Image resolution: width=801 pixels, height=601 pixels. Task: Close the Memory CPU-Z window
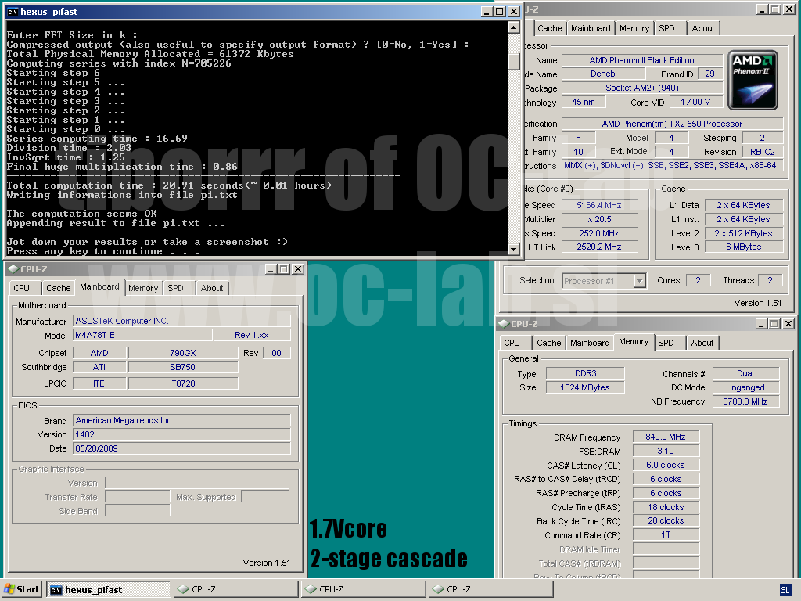pos(788,323)
